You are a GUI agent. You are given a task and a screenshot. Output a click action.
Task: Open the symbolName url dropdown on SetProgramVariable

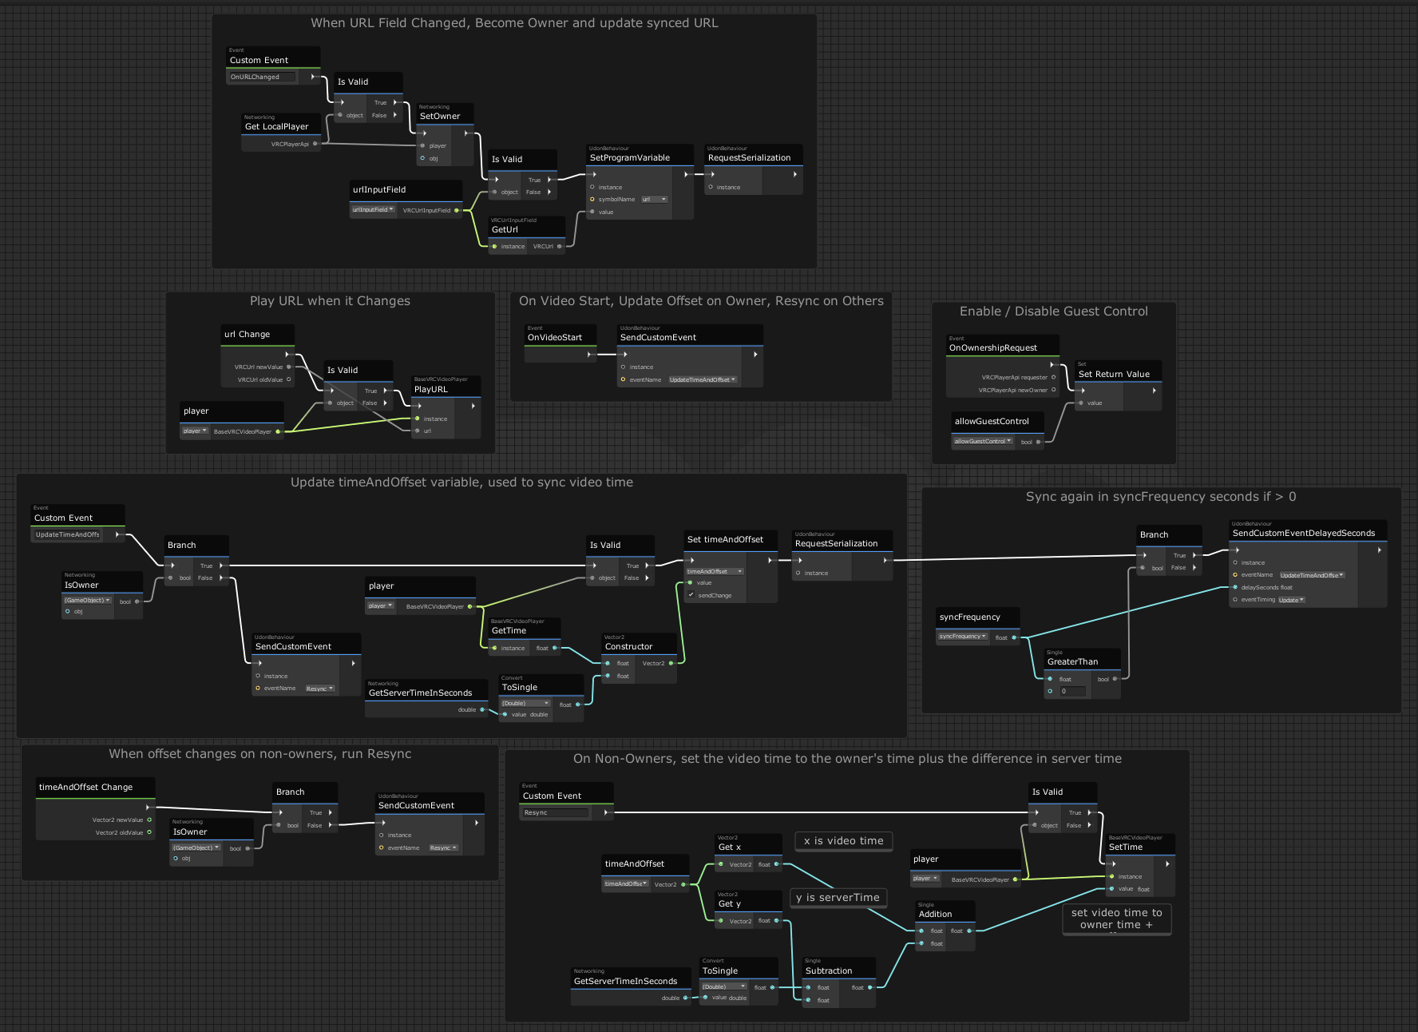pyautogui.click(x=654, y=200)
